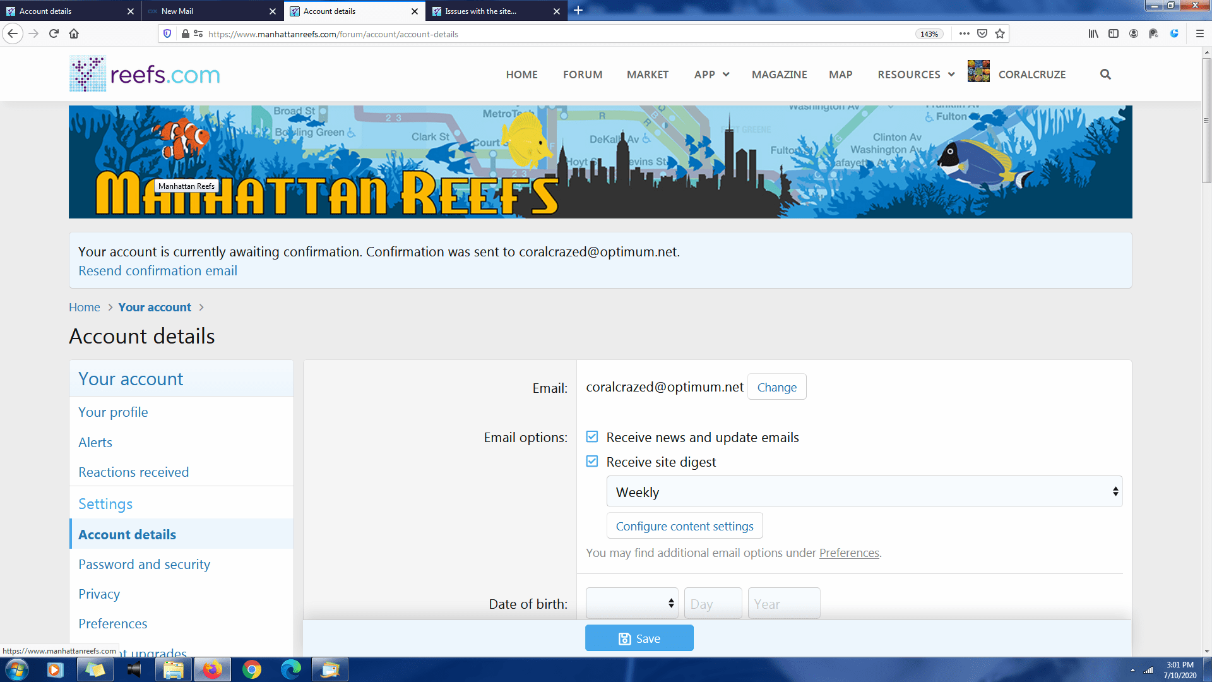1212x682 pixels.
Task: Click the CORALCRUZE avatar thumbnail
Action: click(x=978, y=71)
